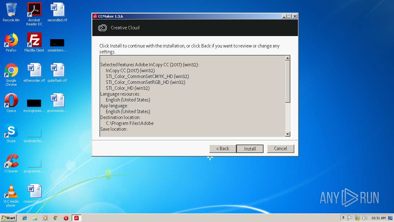
Task: Open the Windows Start menu
Action: [8, 218]
